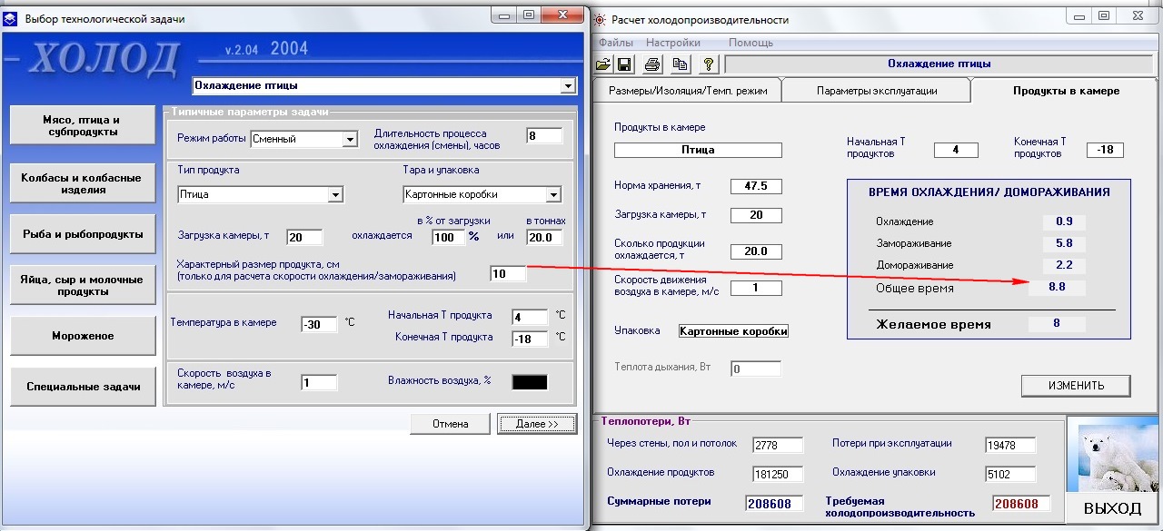
Task: Click the Характерный размер продукта field
Action: 508,273
